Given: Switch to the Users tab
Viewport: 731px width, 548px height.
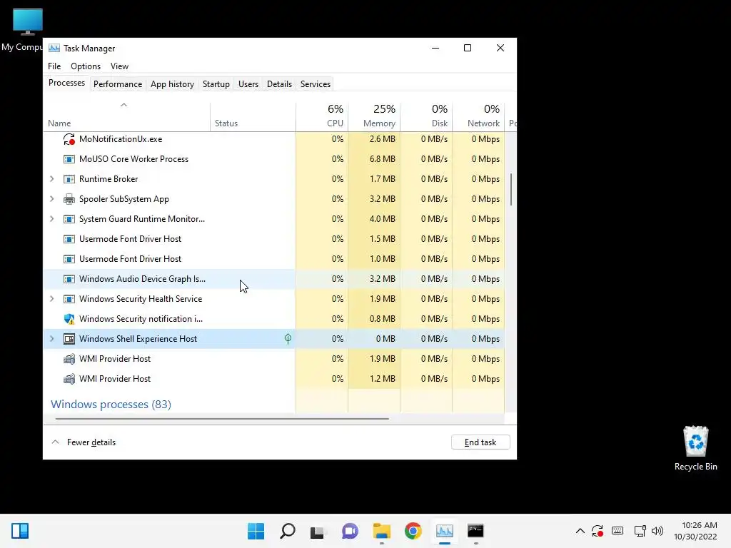Looking at the screenshot, I should [x=248, y=84].
